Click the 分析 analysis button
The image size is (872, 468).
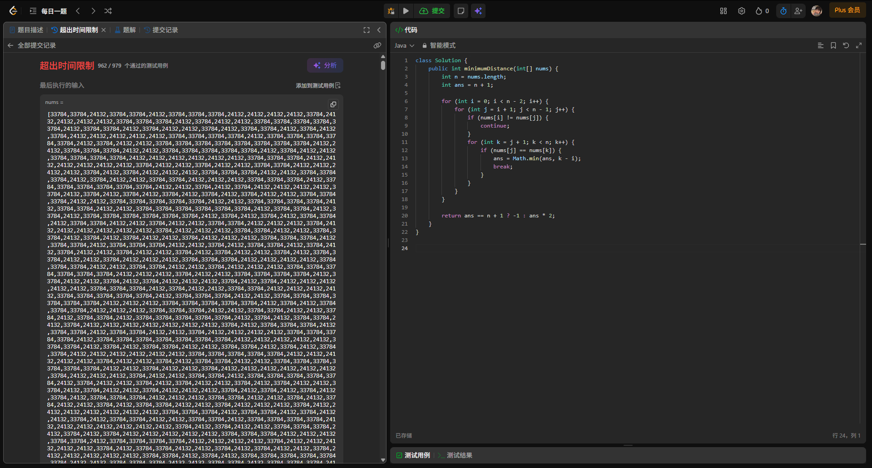(x=325, y=65)
